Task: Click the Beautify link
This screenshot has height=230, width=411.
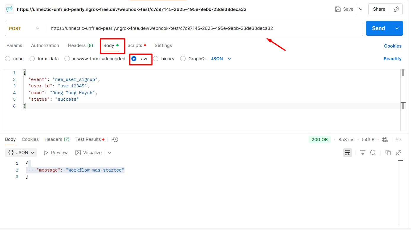Action: click(392, 59)
